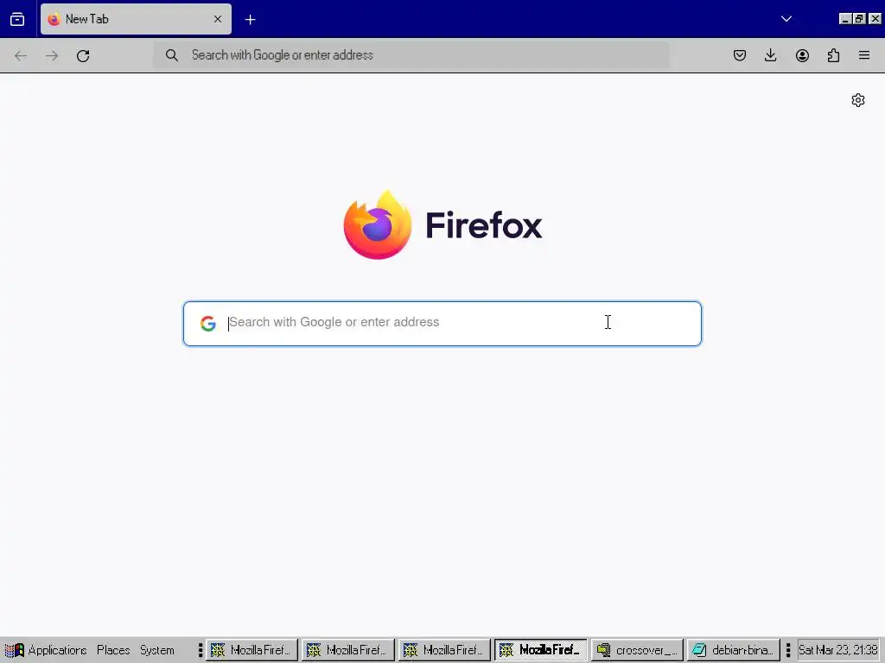Open the Save to Pocket icon
The width and height of the screenshot is (885, 663).
coord(740,55)
